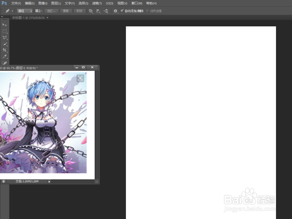Screen dimensions: 292x219
Task: Open path alignment icon
Action: (98, 11)
